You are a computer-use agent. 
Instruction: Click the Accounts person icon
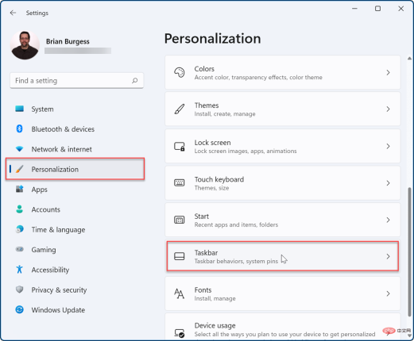tap(19, 209)
